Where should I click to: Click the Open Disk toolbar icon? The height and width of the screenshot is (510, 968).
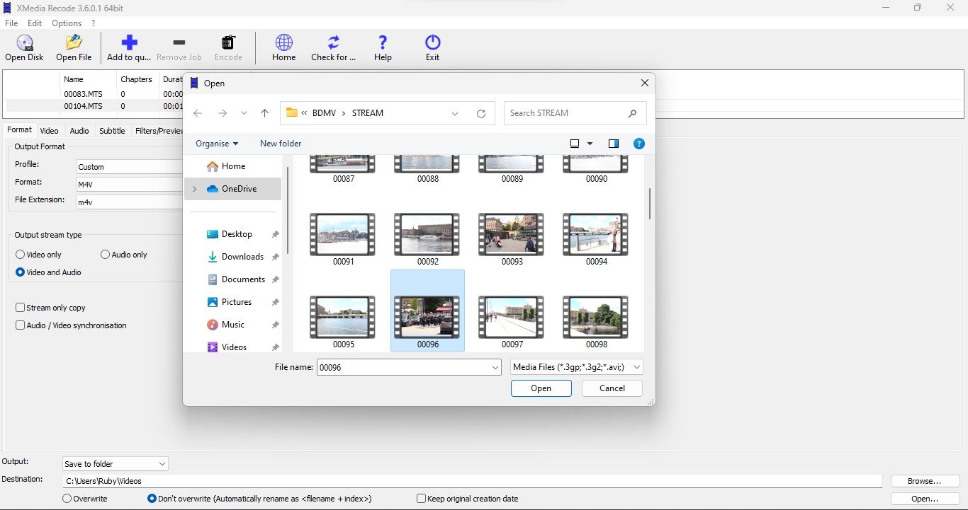coord(25,44)
